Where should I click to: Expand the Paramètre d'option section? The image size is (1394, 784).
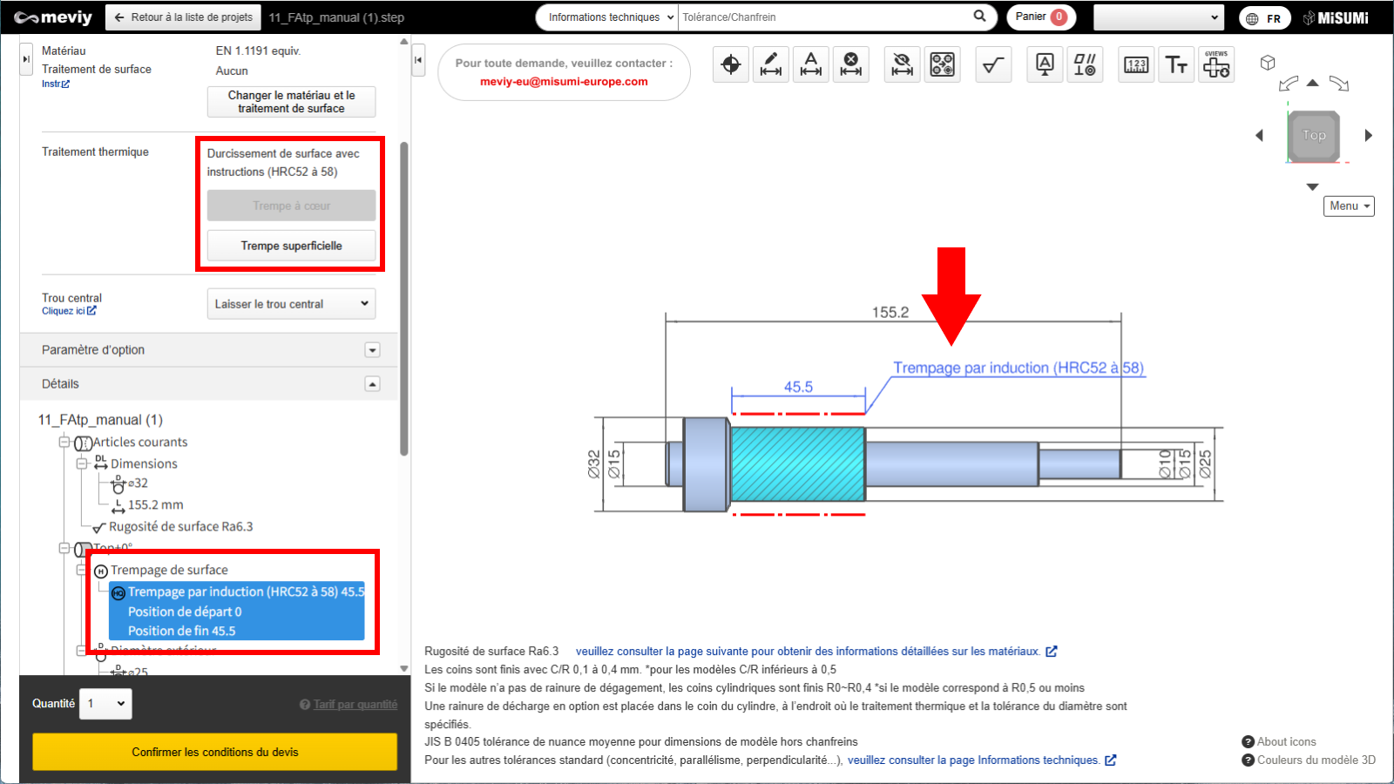tap(372, 350)
